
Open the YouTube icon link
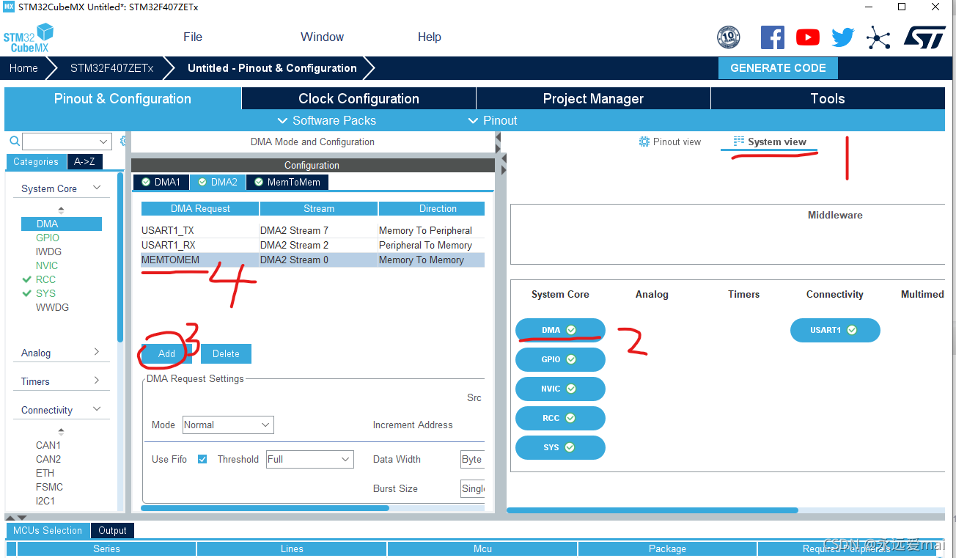click(807, 37)
